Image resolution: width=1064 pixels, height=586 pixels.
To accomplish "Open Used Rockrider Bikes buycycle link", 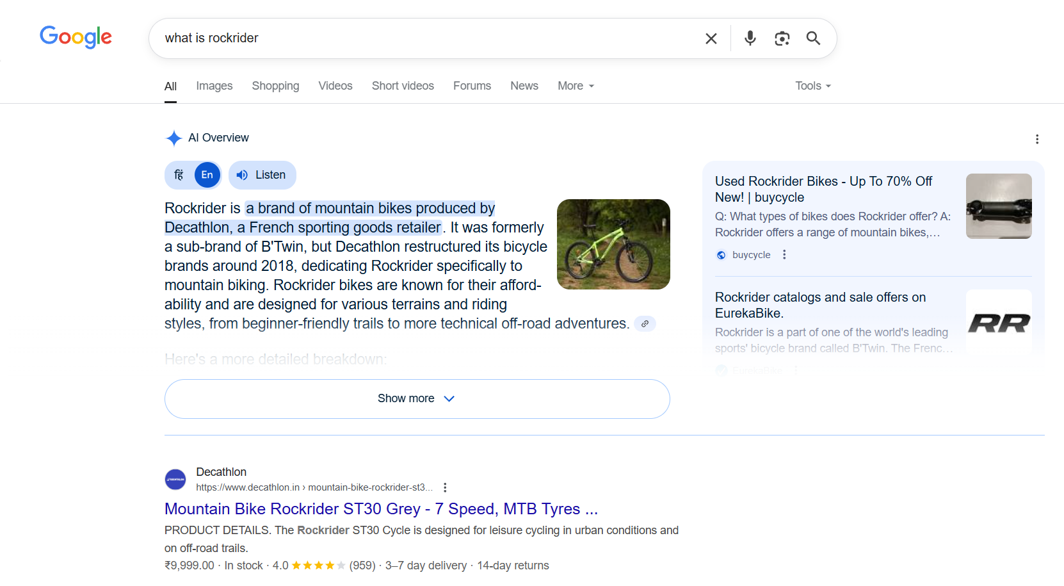I will click(x=823, y=189).
